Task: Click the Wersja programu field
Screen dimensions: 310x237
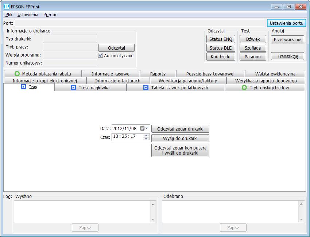Action: [x=70, y=55]
